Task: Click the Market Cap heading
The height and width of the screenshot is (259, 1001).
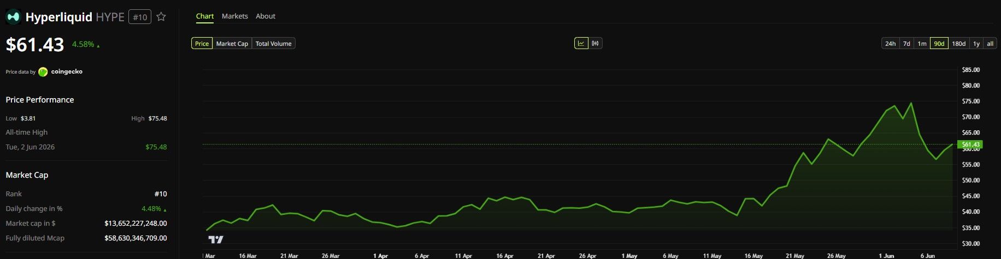Action: [27, 175]
